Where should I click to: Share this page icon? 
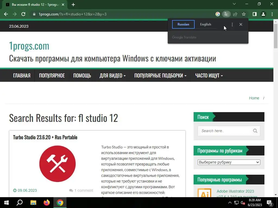pos(235,14)
